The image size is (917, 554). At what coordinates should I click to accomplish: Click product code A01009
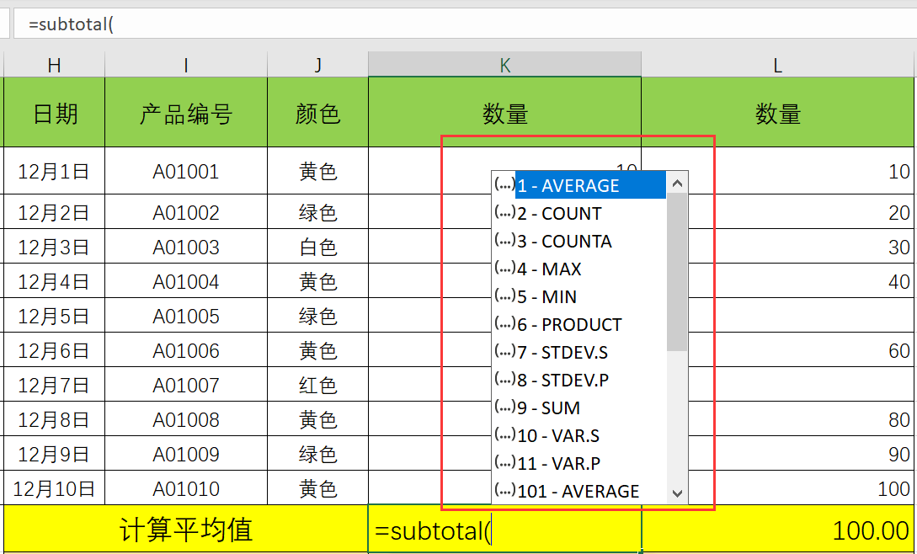[186, 453]
